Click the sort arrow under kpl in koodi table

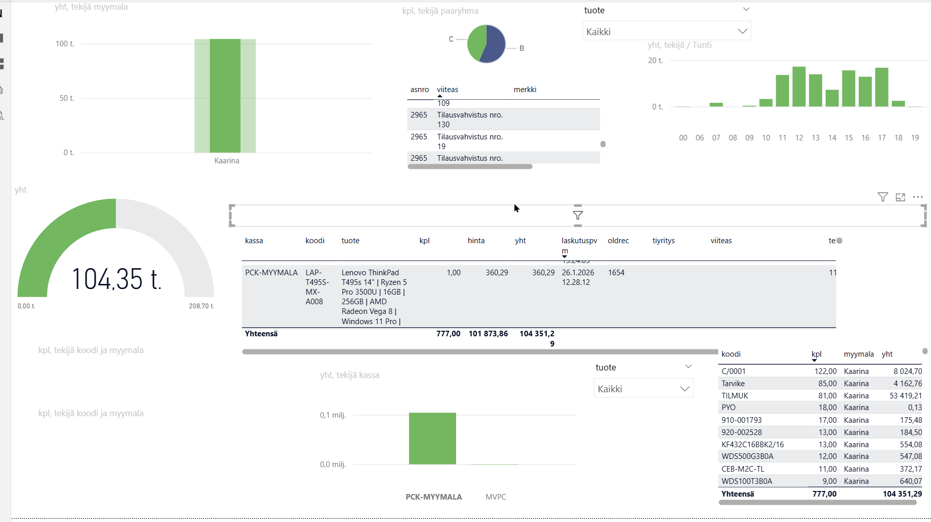point(814,361)
